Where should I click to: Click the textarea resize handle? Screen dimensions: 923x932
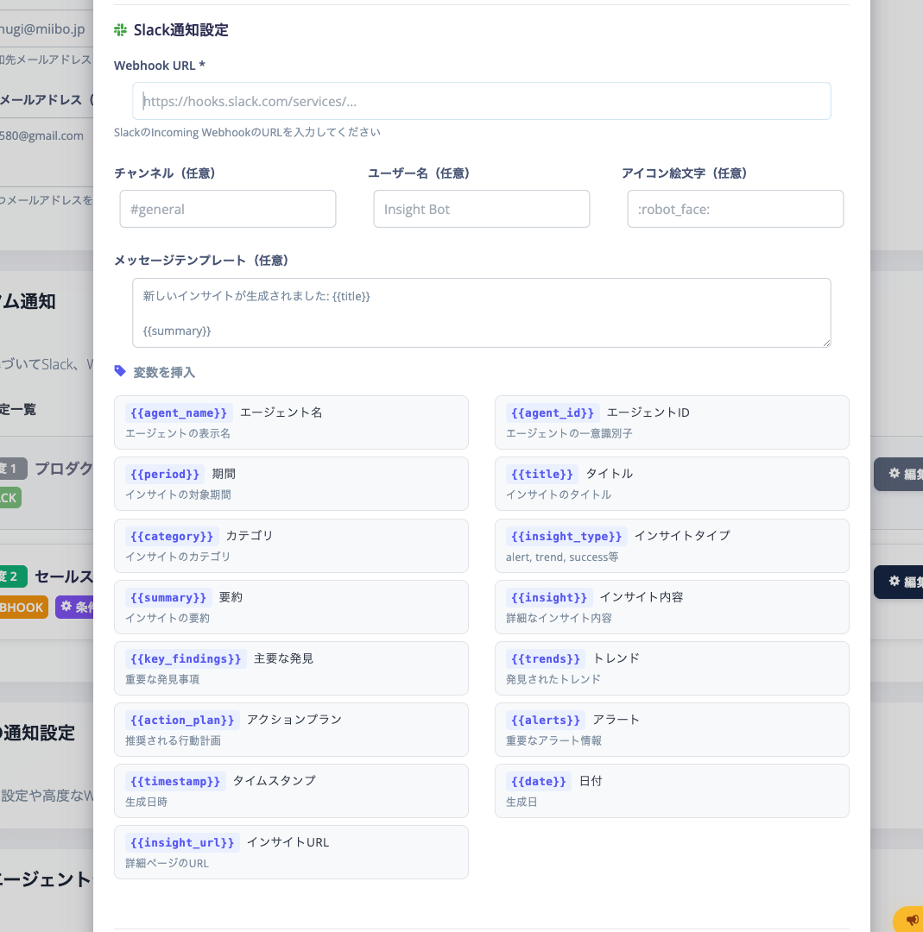(x=826, y=343)
